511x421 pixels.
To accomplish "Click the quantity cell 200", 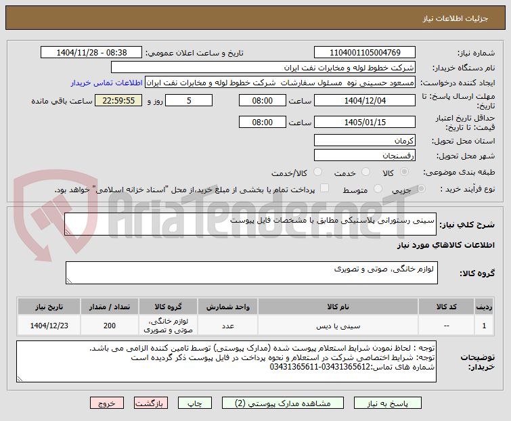I will pyautogui.click(x=110, y=326).
